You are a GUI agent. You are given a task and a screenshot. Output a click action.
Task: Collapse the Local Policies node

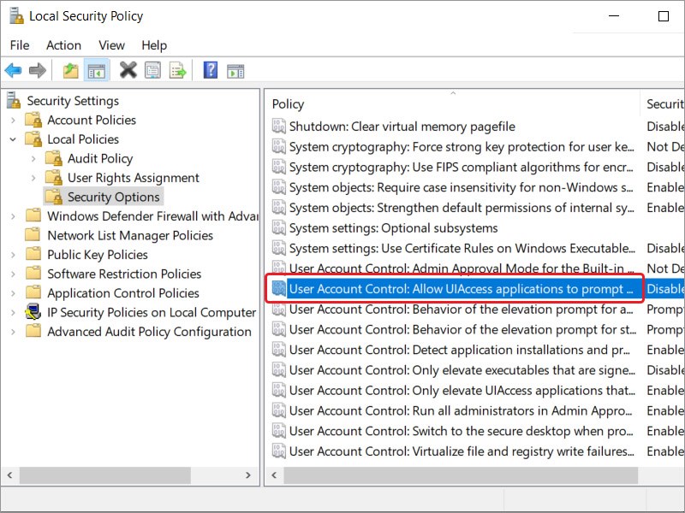(13, 139)
